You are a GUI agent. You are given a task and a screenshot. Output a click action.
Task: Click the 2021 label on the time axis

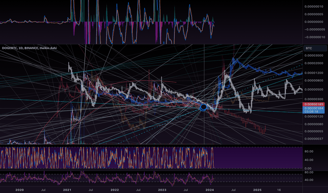tap(67, 190)
